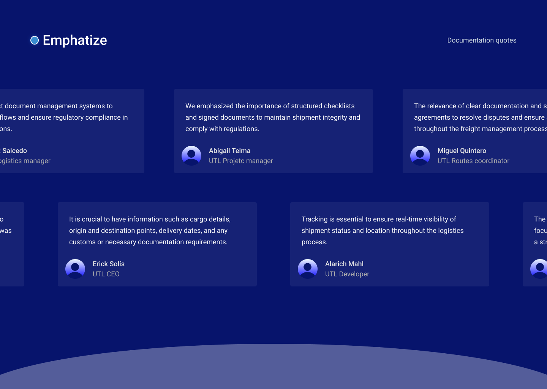Viewport: 547px width, 389px height.
Task: Click Erick Solís's avatar icon
Action: tap(75, 269)
